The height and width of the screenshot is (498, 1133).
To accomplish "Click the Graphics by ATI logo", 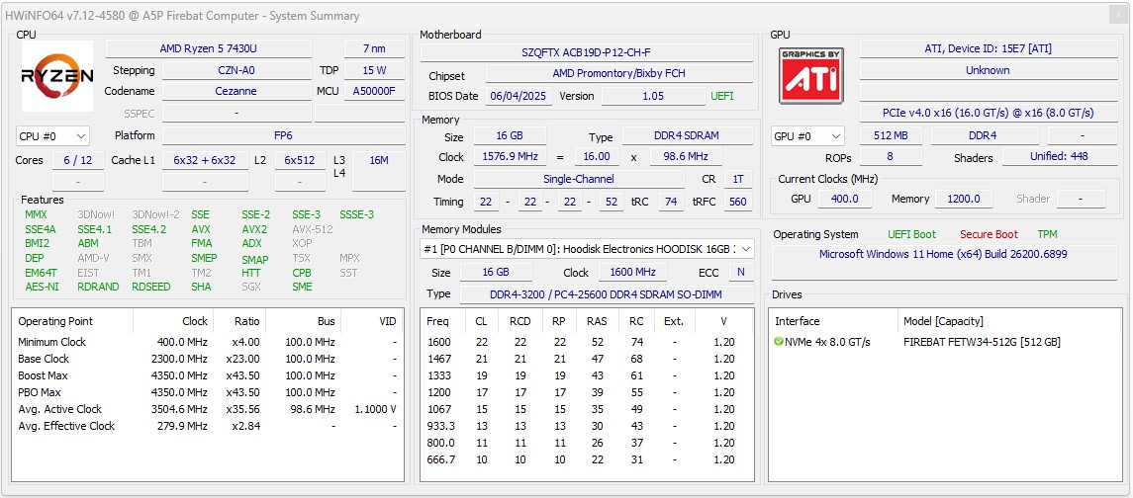I will (810, 75).
